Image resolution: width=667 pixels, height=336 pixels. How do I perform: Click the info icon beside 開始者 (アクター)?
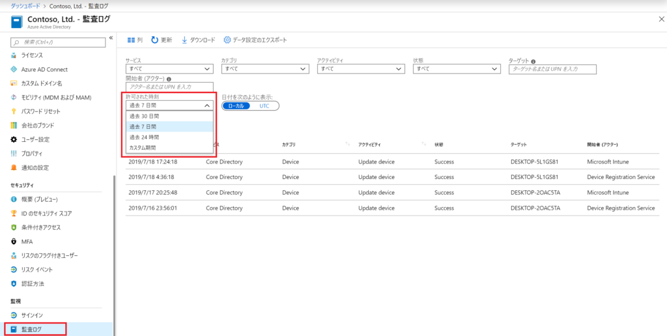point(169,79)
